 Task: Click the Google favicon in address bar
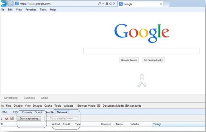pos(17,3)
